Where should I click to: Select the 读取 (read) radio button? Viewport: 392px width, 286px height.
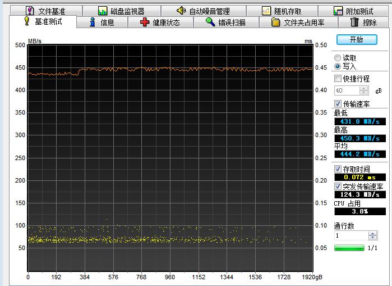(338, 58)
